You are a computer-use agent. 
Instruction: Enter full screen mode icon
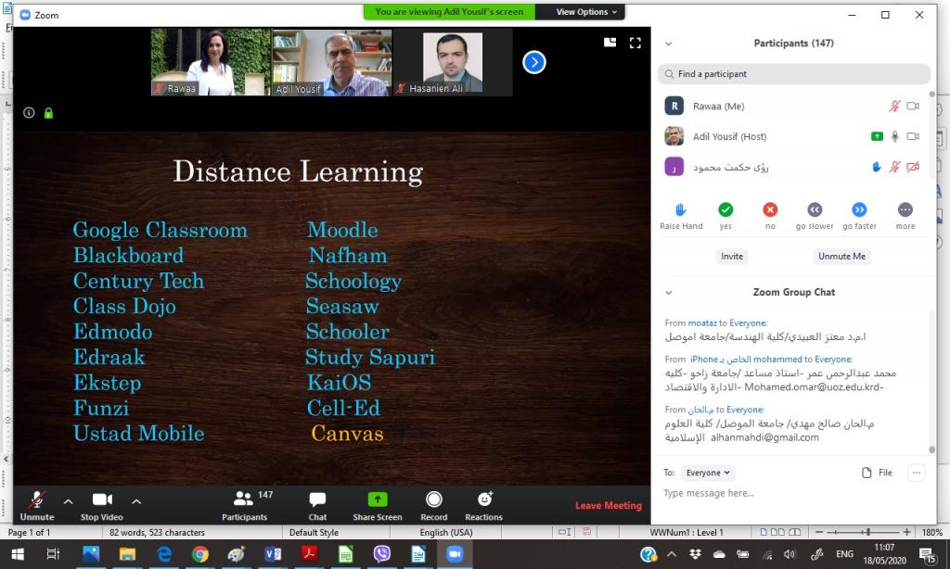pyautogui.click(x=635, y=43)
